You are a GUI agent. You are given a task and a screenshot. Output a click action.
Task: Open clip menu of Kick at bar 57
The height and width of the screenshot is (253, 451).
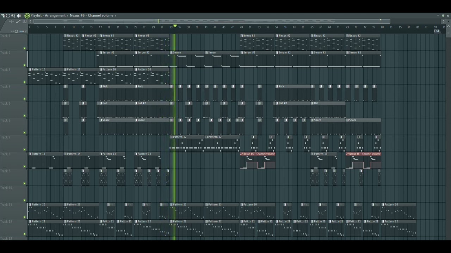point(277,86)
